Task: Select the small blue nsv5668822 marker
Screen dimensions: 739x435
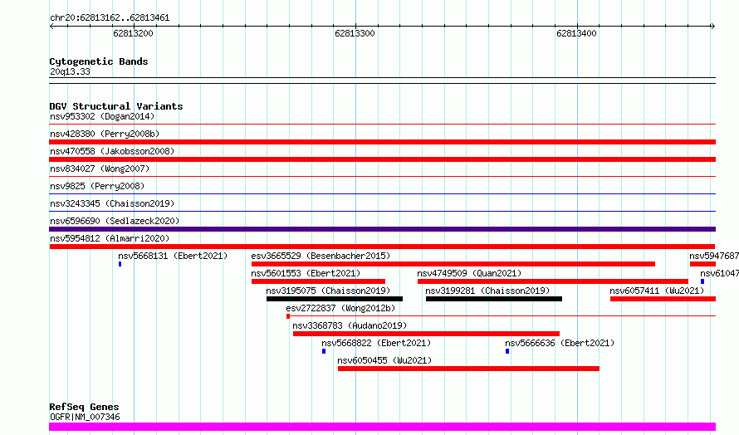Action: click(x=324, y=351)
